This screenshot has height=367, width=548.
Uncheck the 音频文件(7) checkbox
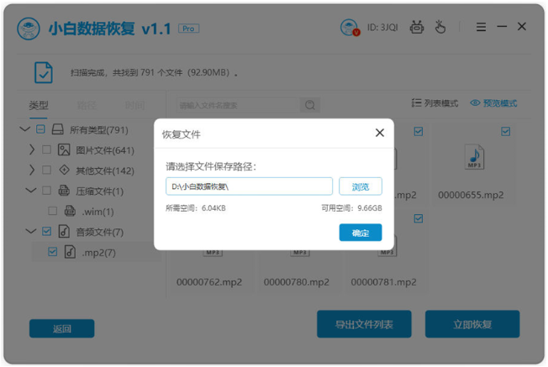point(47,232)
